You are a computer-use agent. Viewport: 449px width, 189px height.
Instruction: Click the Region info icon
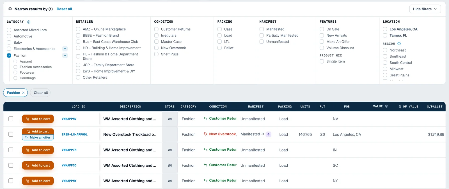pos(399,44)
